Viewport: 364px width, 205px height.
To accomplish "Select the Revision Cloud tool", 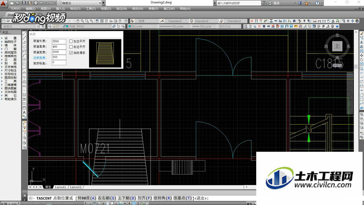I will pyautogui.click(x=24, y=64).
